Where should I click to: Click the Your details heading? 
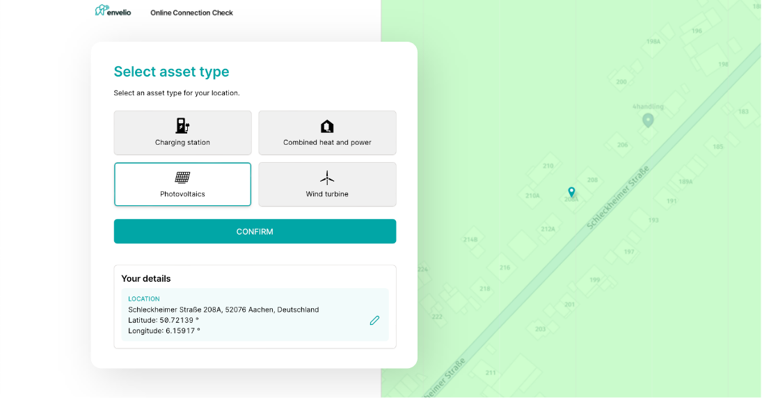(x=146, y=278)
